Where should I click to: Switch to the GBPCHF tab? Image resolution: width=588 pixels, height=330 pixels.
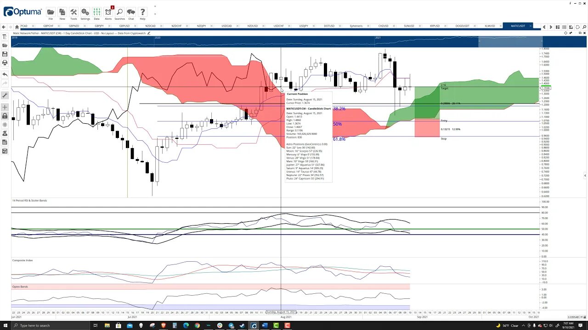coord(48,26)
